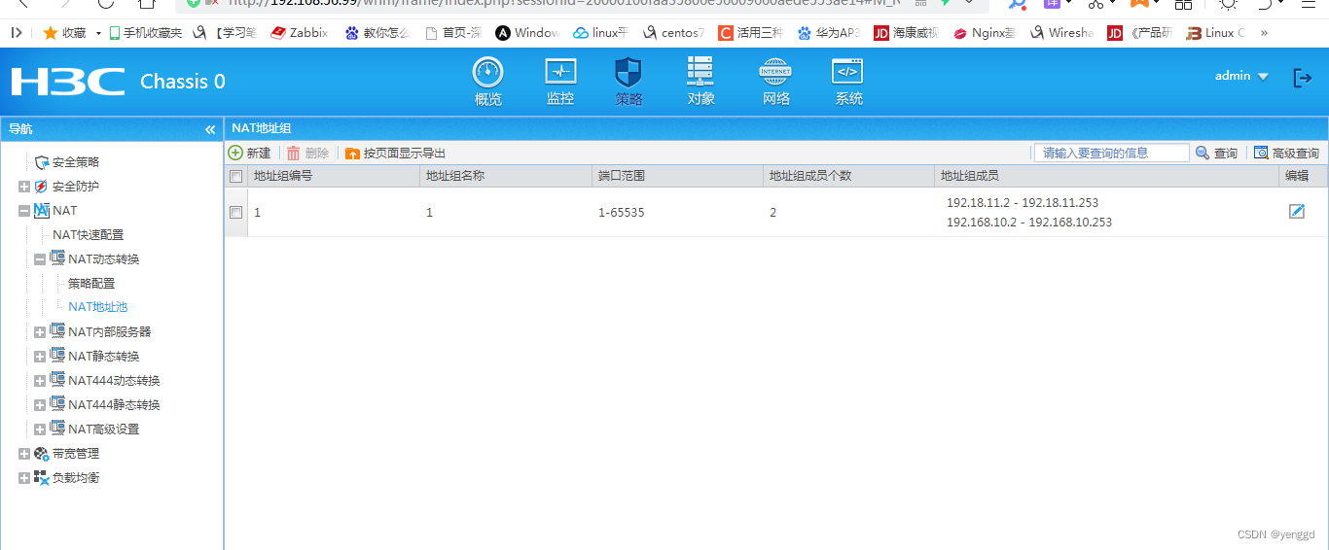Expand the 安全防护 tree node
The height and width of the screenshot is (550, 1329).
pyautogui.click(x=24, y=187)
